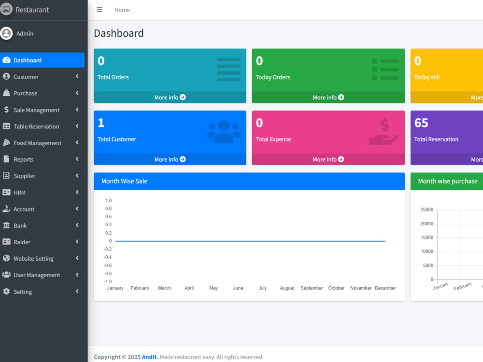Open the Dashboard menu item

(x=42, y=60)
